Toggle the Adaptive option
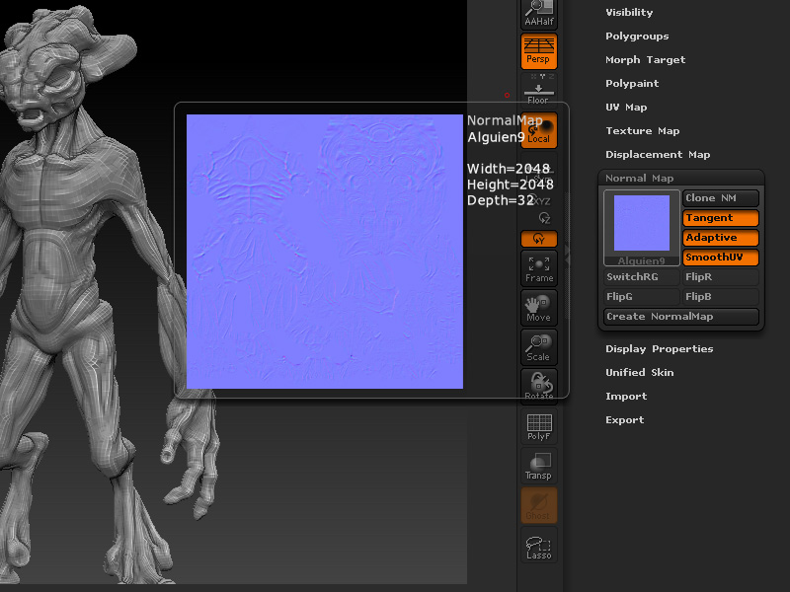Viewport: 790px width, 592px height. 721,238
